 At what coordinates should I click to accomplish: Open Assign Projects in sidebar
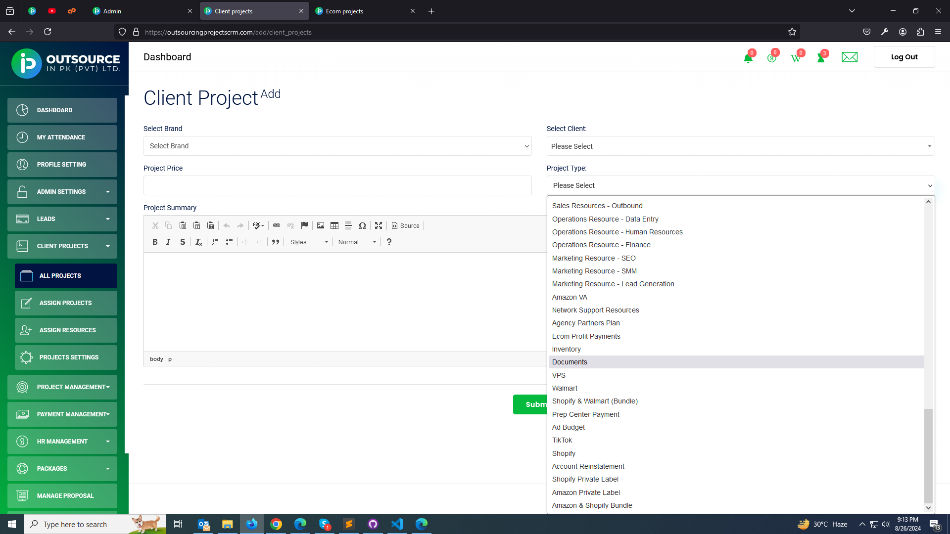pos(66,303)
